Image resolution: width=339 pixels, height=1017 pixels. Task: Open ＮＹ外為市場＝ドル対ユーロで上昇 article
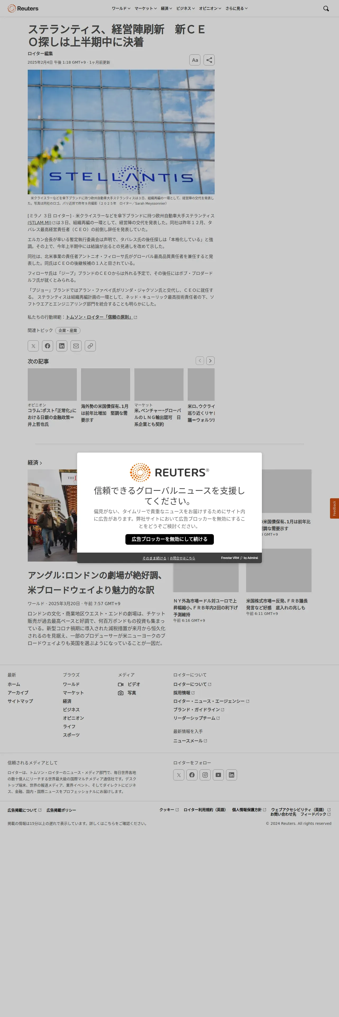[206, 608]
